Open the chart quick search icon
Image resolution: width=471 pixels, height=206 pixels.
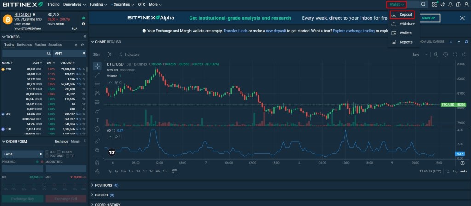tap(436, 54)
